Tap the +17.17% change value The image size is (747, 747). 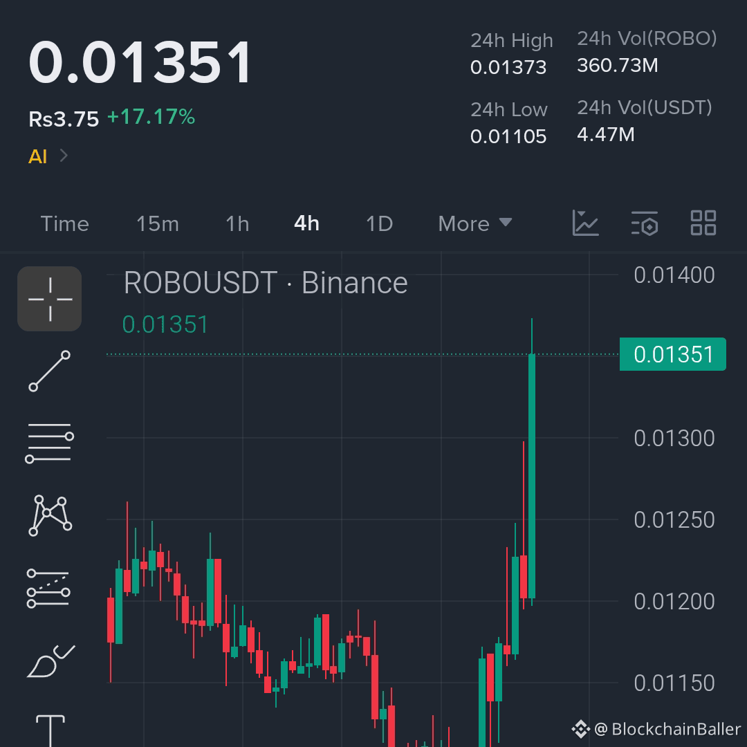click(151, 117)
